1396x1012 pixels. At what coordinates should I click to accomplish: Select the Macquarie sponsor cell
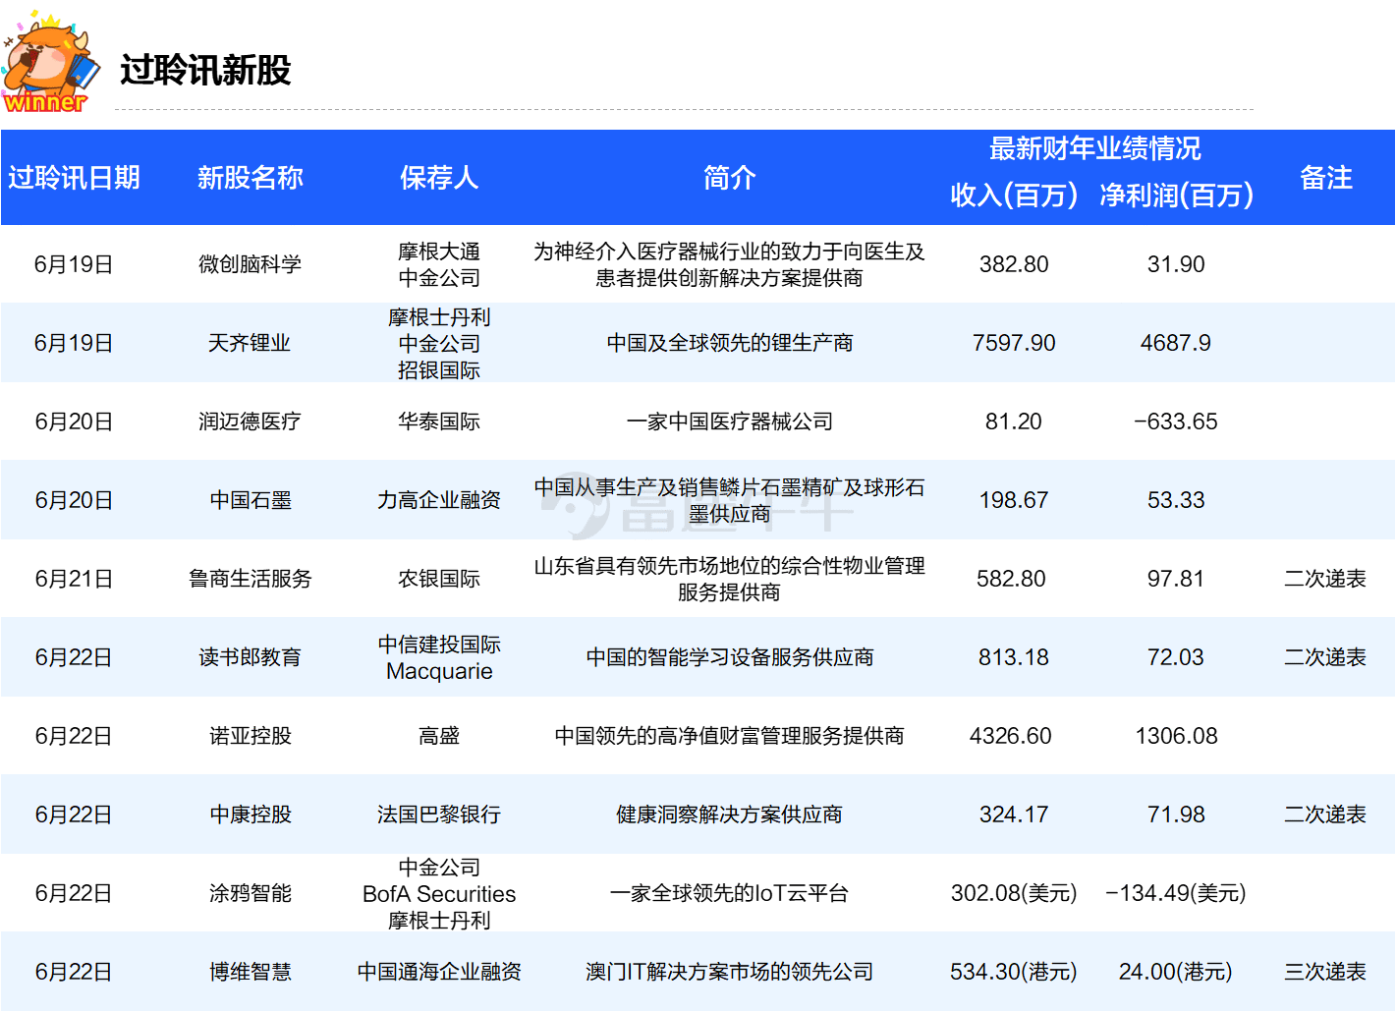(439, 657)
